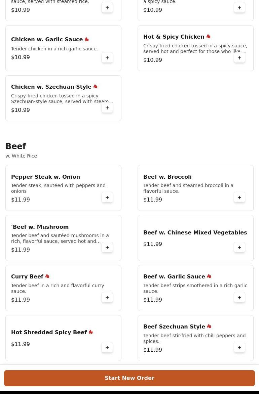Add Beef w. Chinese Mixed Vegetables
259x394 pixels.
(239, 248)
